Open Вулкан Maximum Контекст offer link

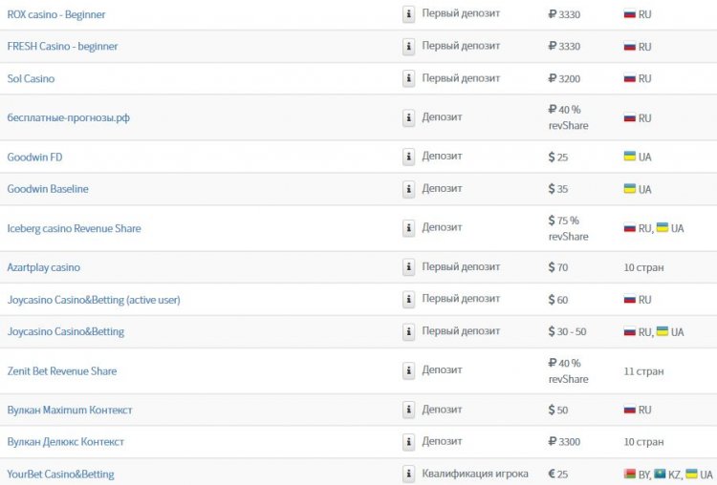tap(70, 411)
